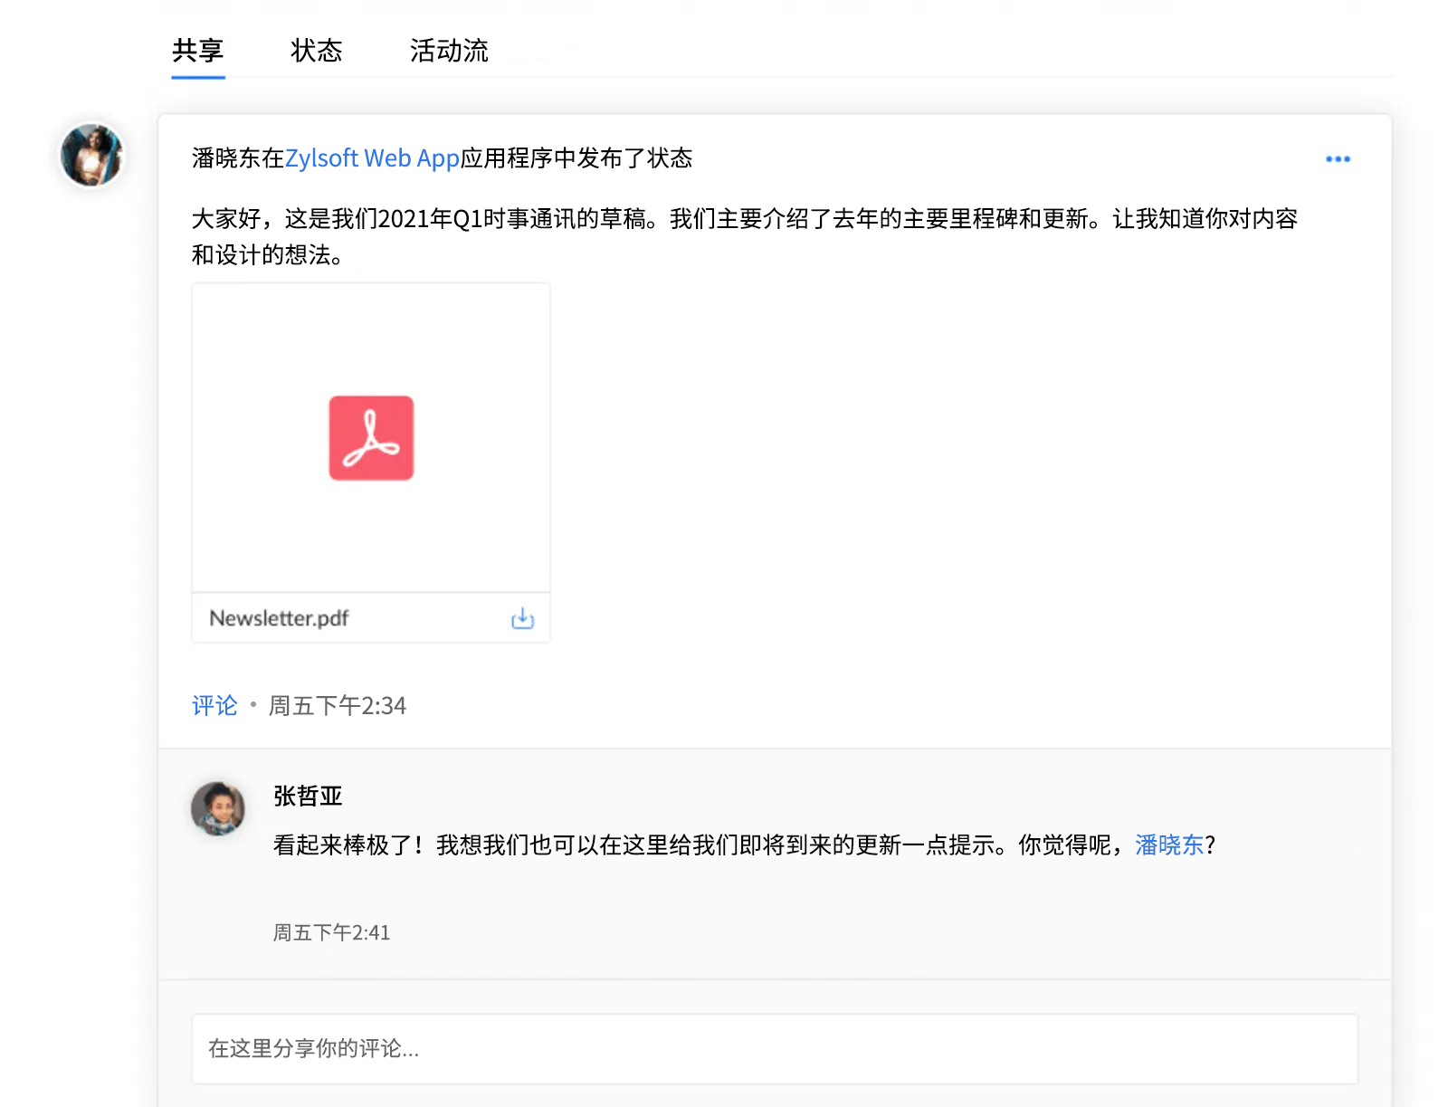Click the post body text about Q1 newsletter
Image resolution: width=1448 pixels, height=1107 pixels.
point(744,219)
